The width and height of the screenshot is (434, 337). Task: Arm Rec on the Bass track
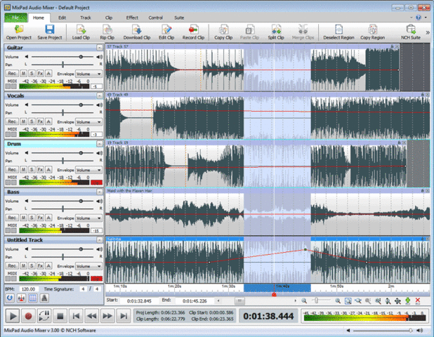coord(12,218)
